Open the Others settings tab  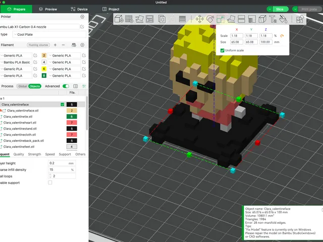[x=80, y=154]
